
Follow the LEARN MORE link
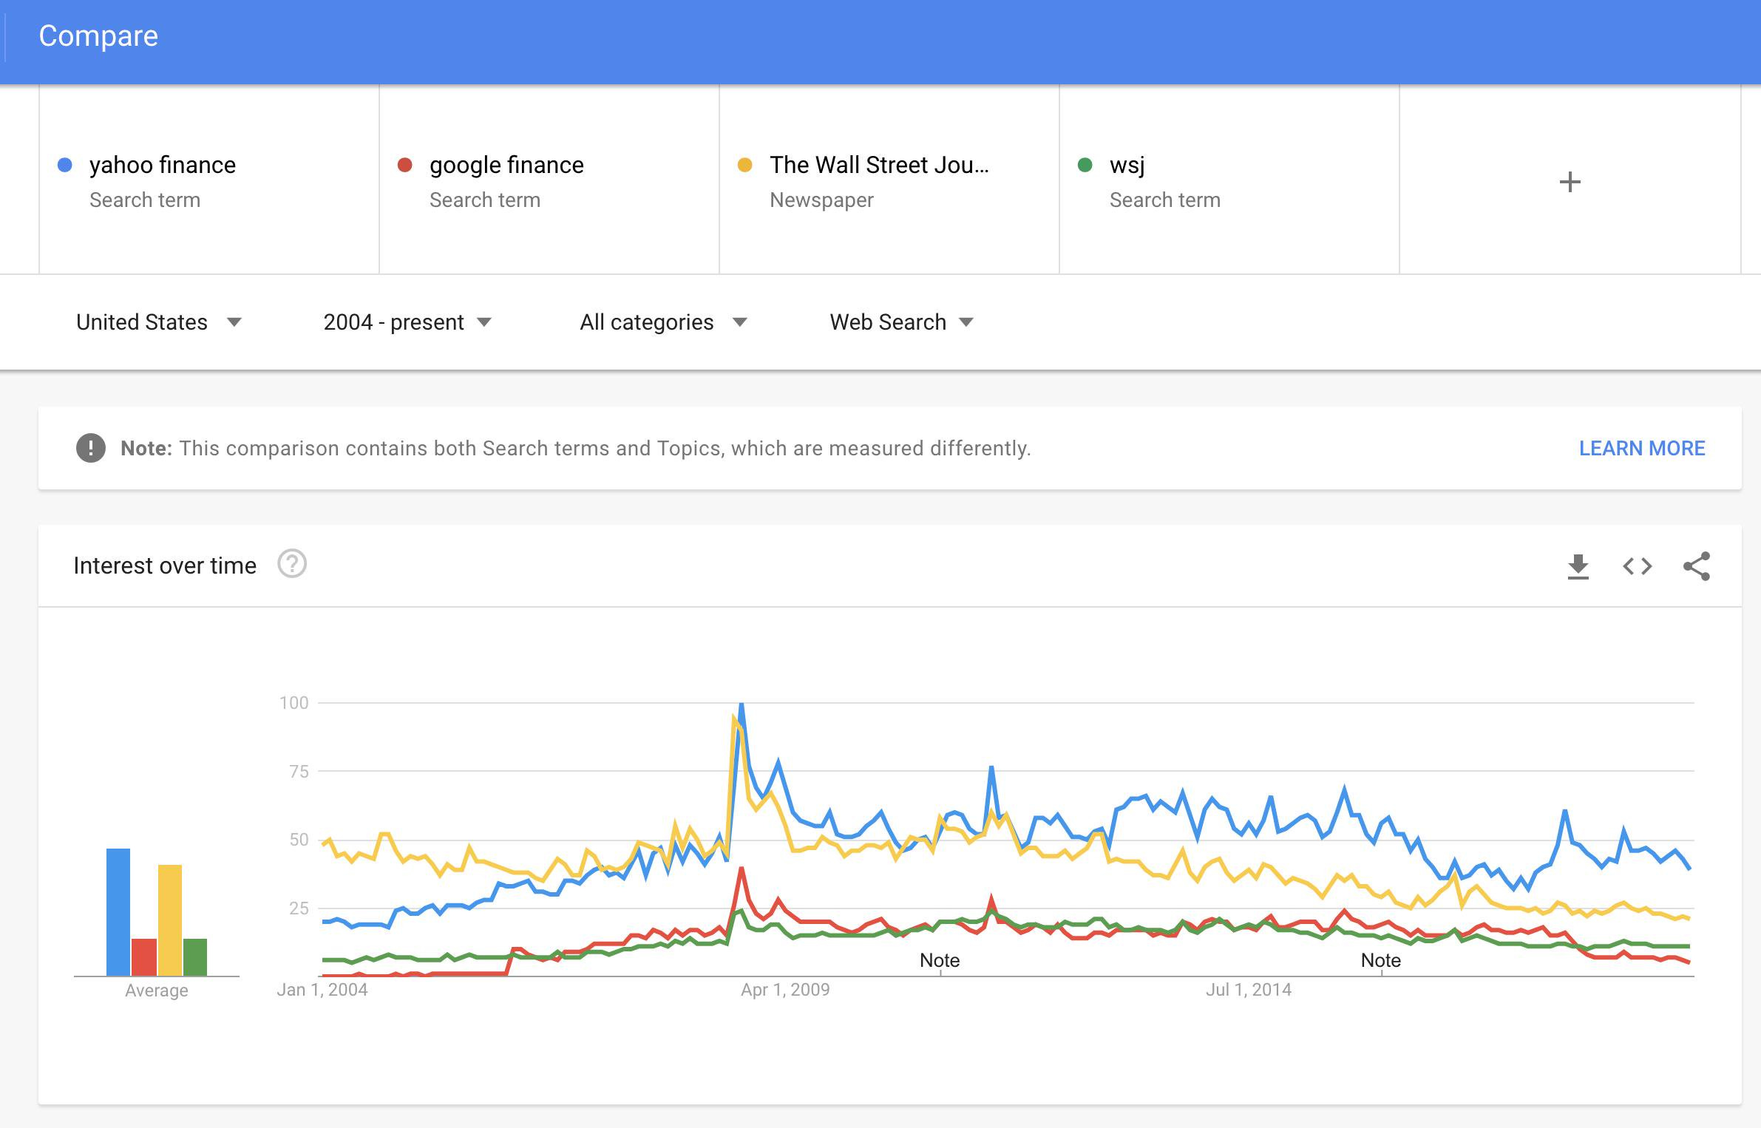[1642, 448]
